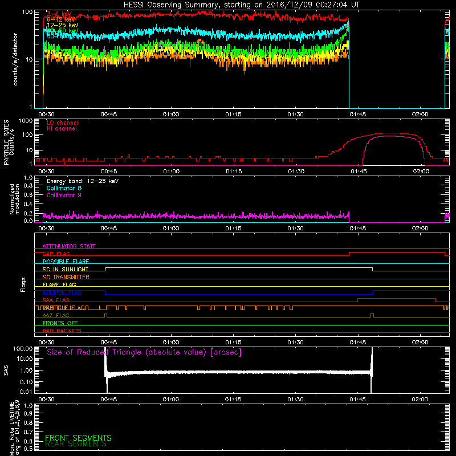Click the 01:45 time label under the particle rates plot
Viewport: 456px width, 456px height.
click(359, 172)
